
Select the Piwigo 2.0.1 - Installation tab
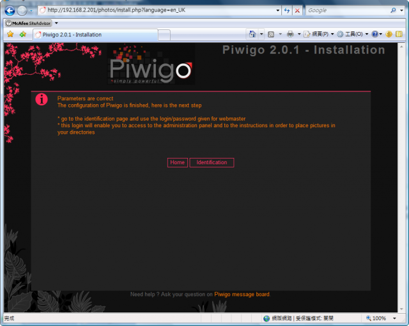(x=95, y=35)
